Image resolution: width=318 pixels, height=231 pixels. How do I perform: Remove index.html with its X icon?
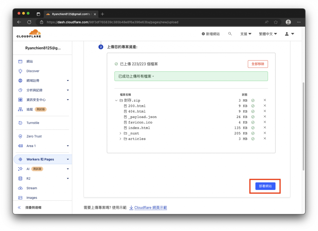point(265,128)
